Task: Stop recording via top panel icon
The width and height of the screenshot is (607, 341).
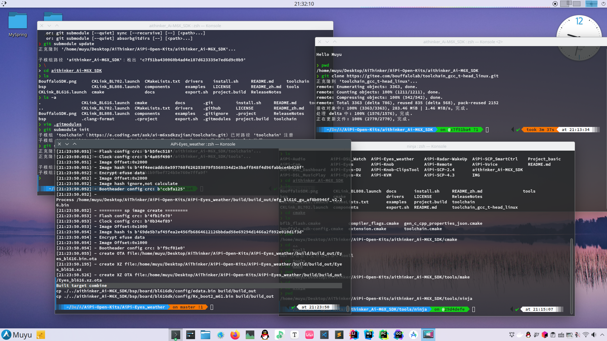Action: [555, 4]
